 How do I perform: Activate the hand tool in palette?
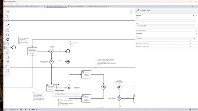point(8,12)
